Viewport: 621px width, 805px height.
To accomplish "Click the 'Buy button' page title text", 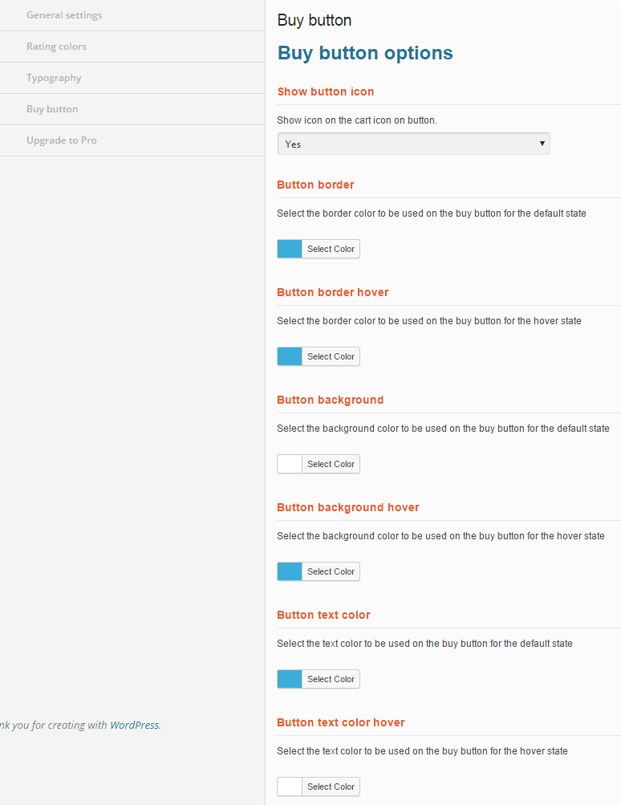I will tap(314, 21).
